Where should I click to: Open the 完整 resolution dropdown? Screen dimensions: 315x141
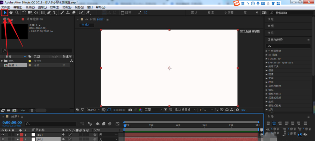coord(153,110)
